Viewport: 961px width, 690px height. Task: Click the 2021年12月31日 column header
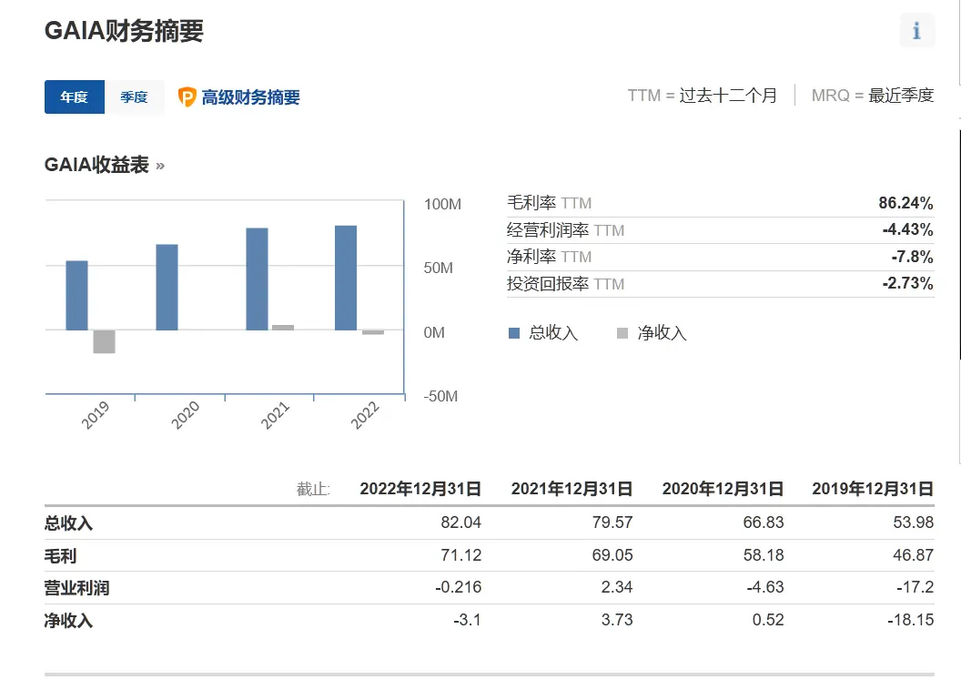click(x=572, y=489)
